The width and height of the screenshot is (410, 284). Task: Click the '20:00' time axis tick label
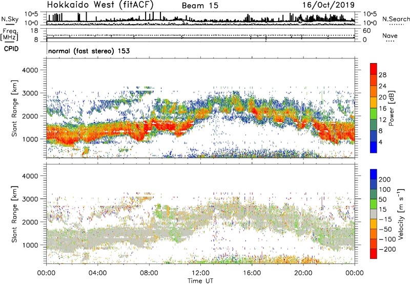(x=303, y=273)
